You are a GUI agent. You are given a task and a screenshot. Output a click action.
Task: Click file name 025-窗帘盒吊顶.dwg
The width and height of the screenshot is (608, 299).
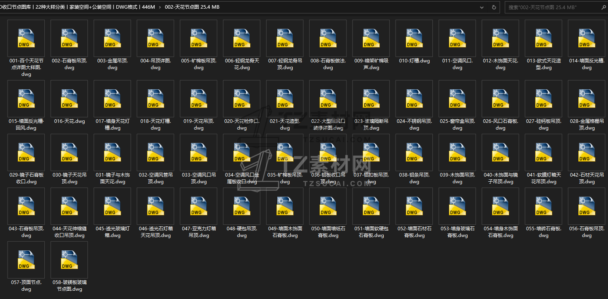457,125
